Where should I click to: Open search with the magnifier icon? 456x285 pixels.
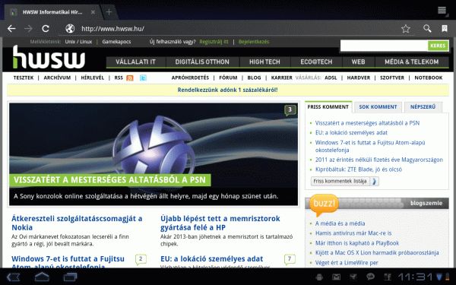pos(427,28)
